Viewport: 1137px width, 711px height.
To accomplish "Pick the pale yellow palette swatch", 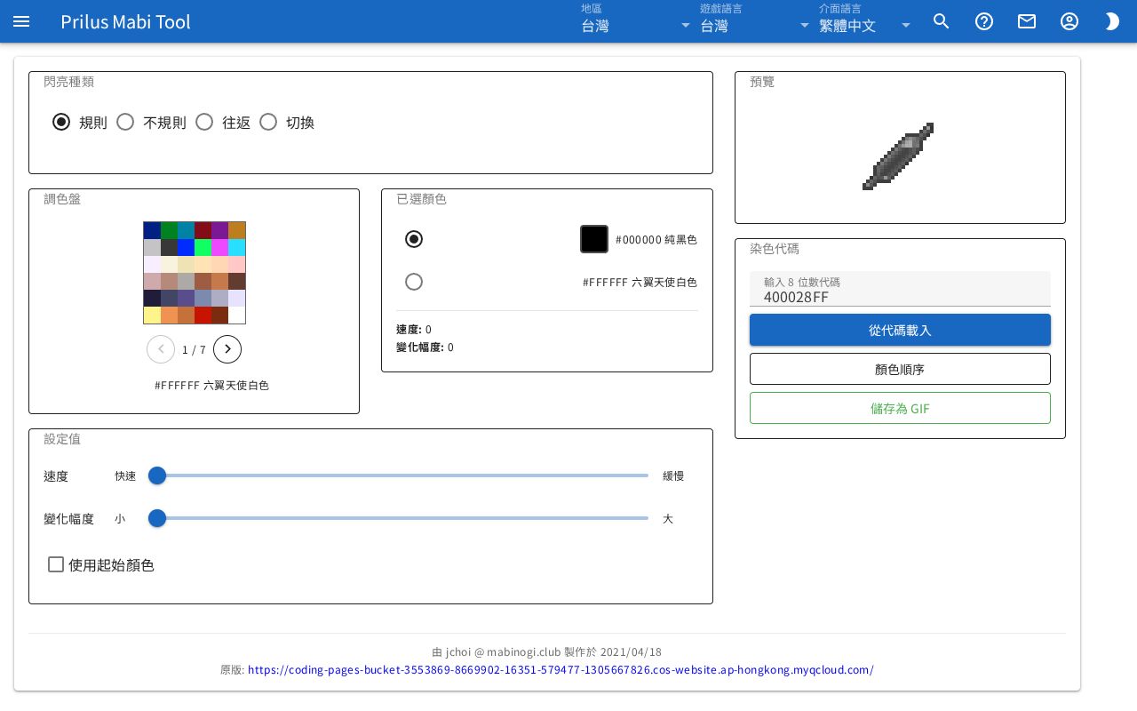I will 152,316.
